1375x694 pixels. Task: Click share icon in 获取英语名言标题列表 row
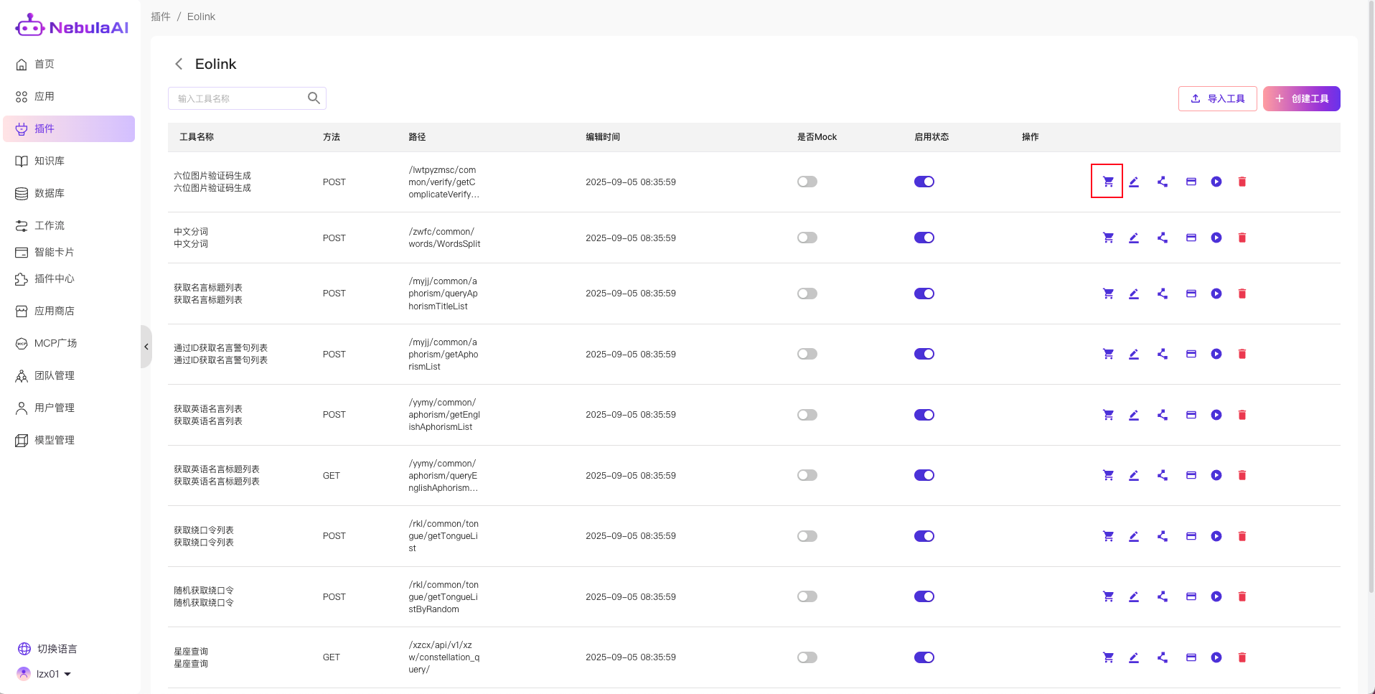pos(1163,475)
